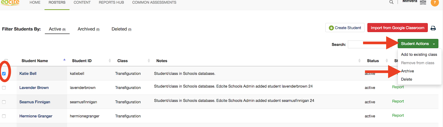The image size is (443, 127).
Task: Sort using the Class column arrows
Action: [149, 61]
